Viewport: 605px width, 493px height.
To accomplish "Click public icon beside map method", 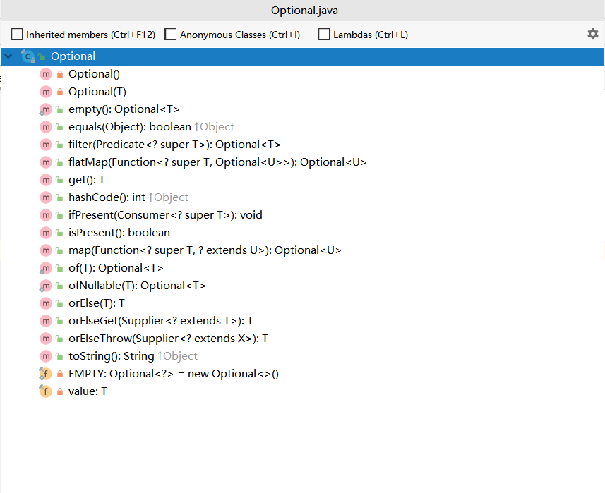I will click(x=59, y=250).
